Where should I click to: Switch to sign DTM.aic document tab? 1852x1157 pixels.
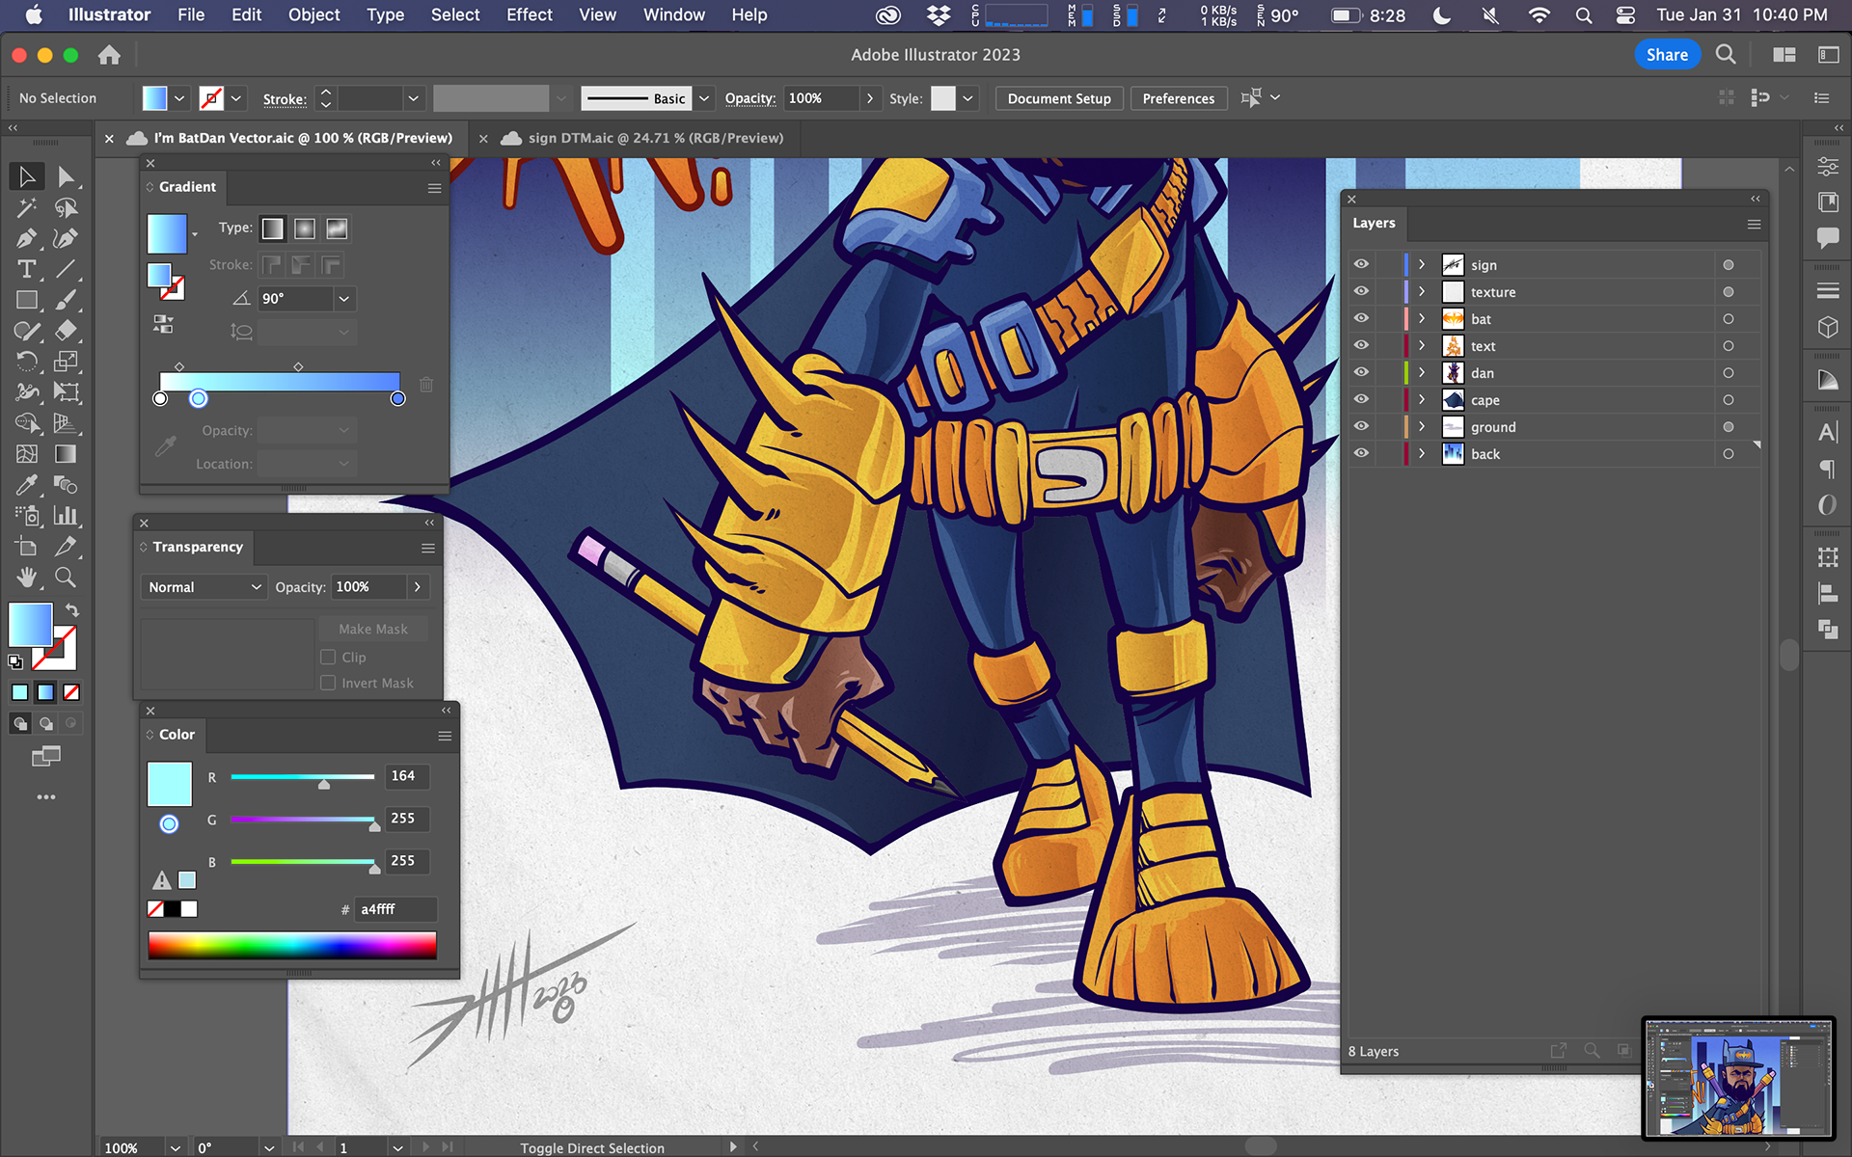pyautogui.click(x=656, y=138)
